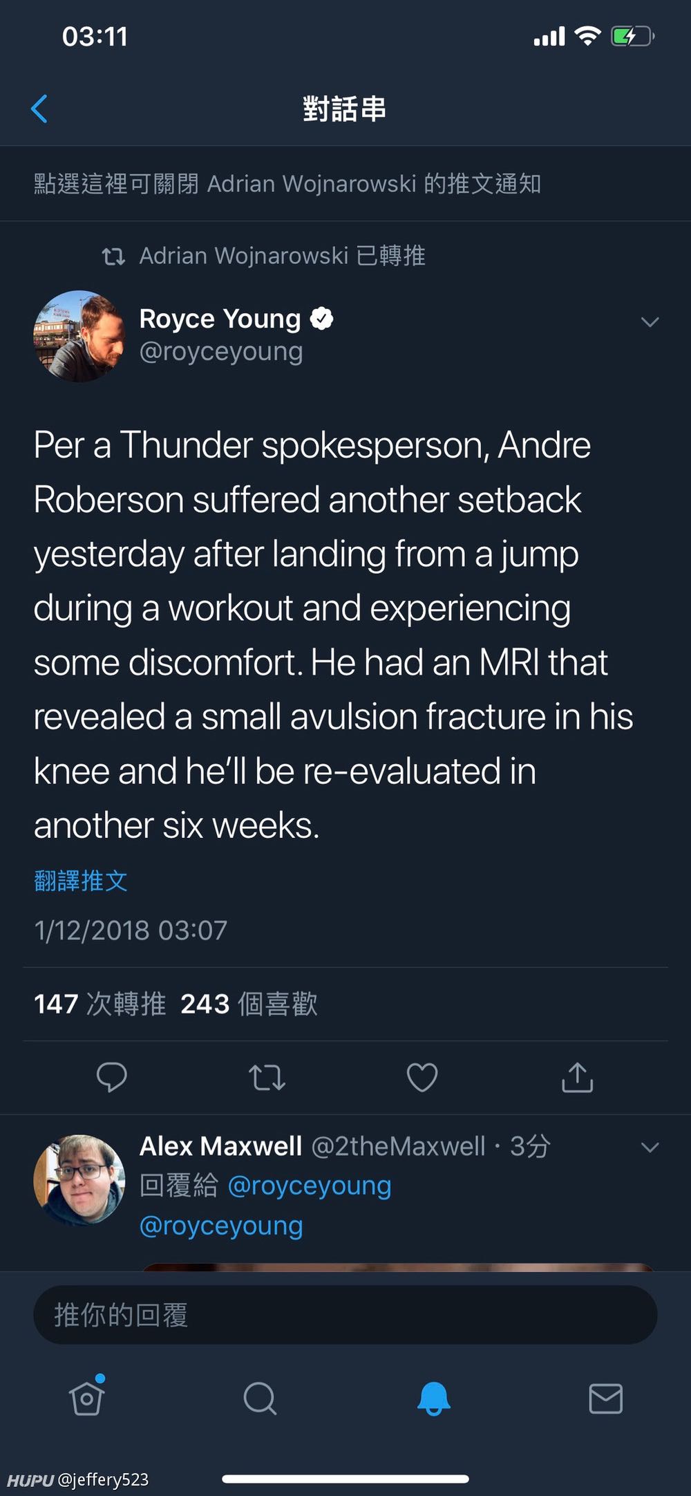Image resolution: width=691 pixels, height=1496 pixels.
Task: View the 147 retweets list
Action: (x=100, y=1004)
